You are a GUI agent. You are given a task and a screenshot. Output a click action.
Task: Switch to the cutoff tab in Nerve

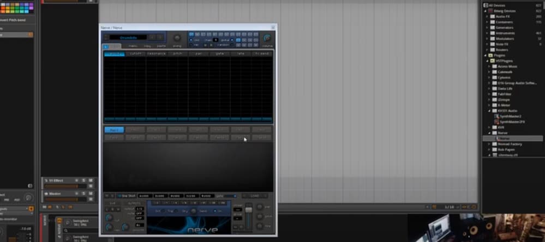135,54
